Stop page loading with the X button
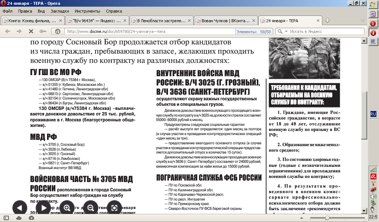This screenshot has width=379, height=222. coord(31,31)
